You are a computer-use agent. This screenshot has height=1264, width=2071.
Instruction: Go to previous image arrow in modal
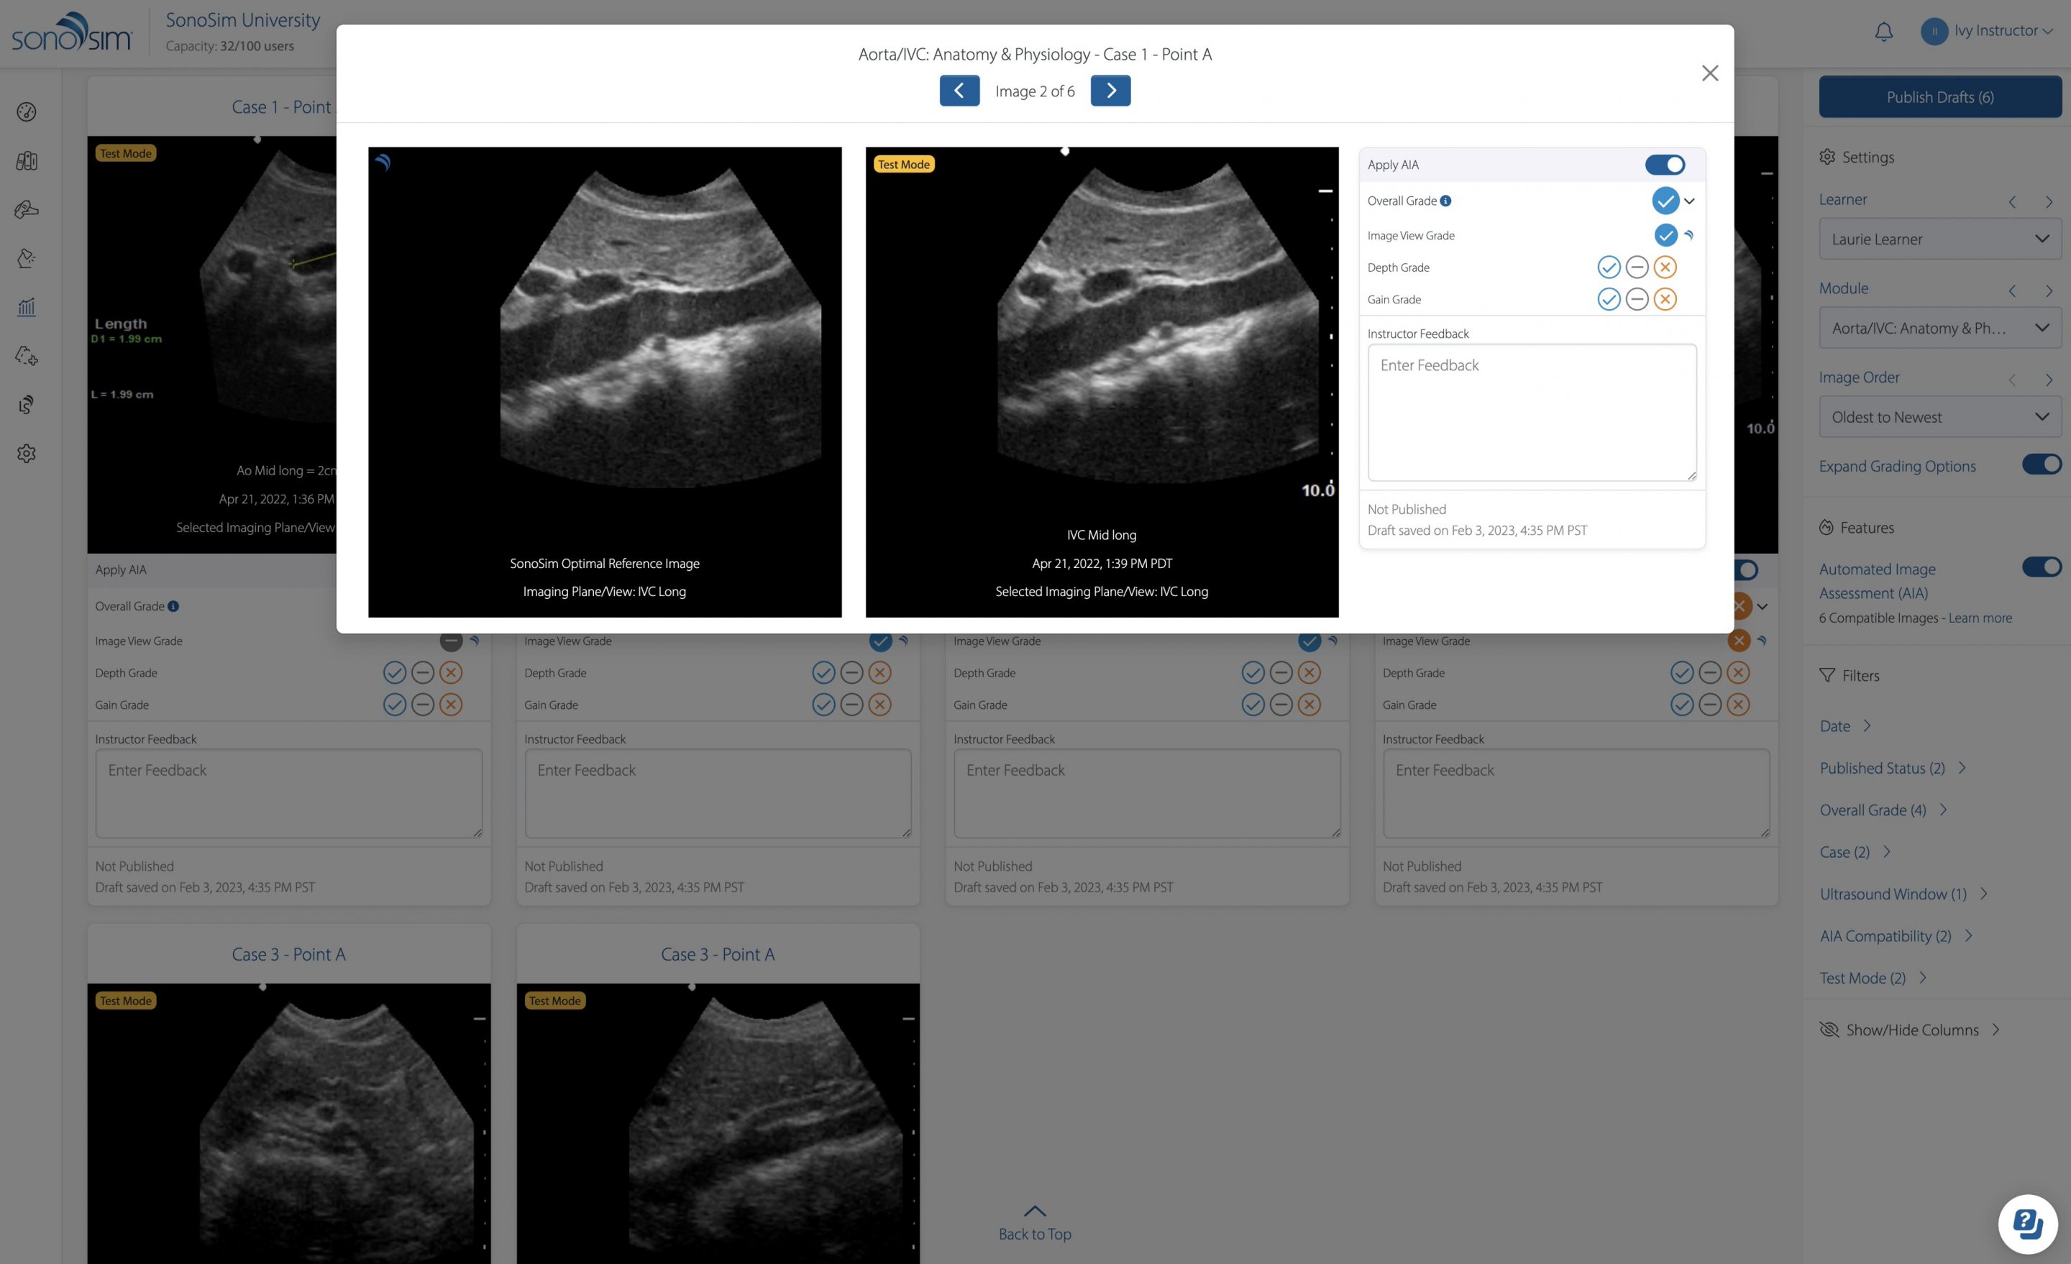tap(959, 91)
